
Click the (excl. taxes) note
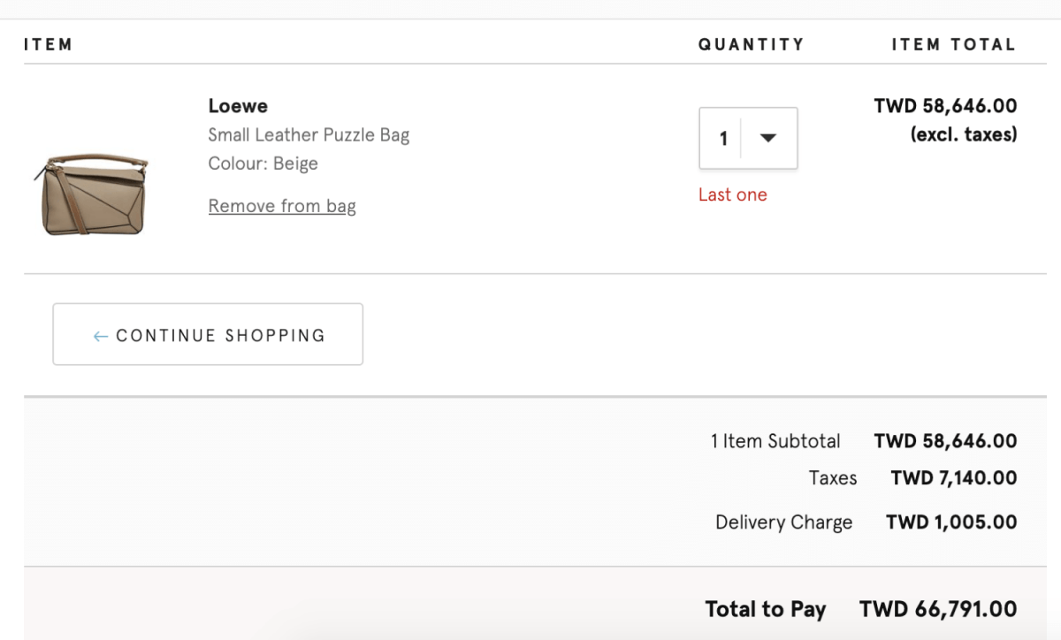964,134
